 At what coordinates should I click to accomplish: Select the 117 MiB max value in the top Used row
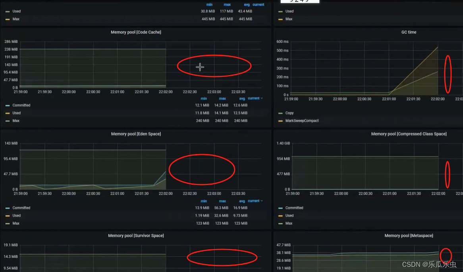coord(226,11)
